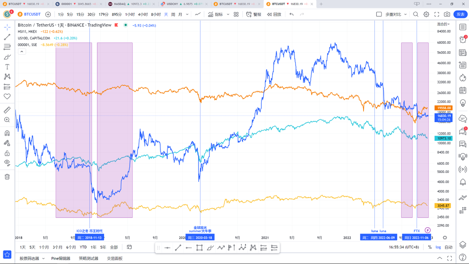Toggle lock all drawing tools
The height and width of the screenshot is (264, 469).
7,153
